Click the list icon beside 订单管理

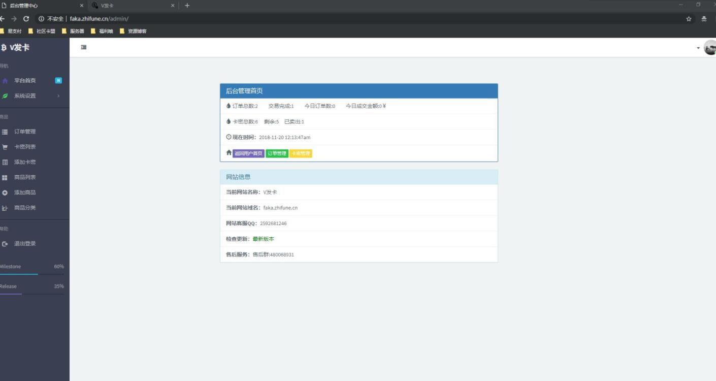[x=5, y=132]
